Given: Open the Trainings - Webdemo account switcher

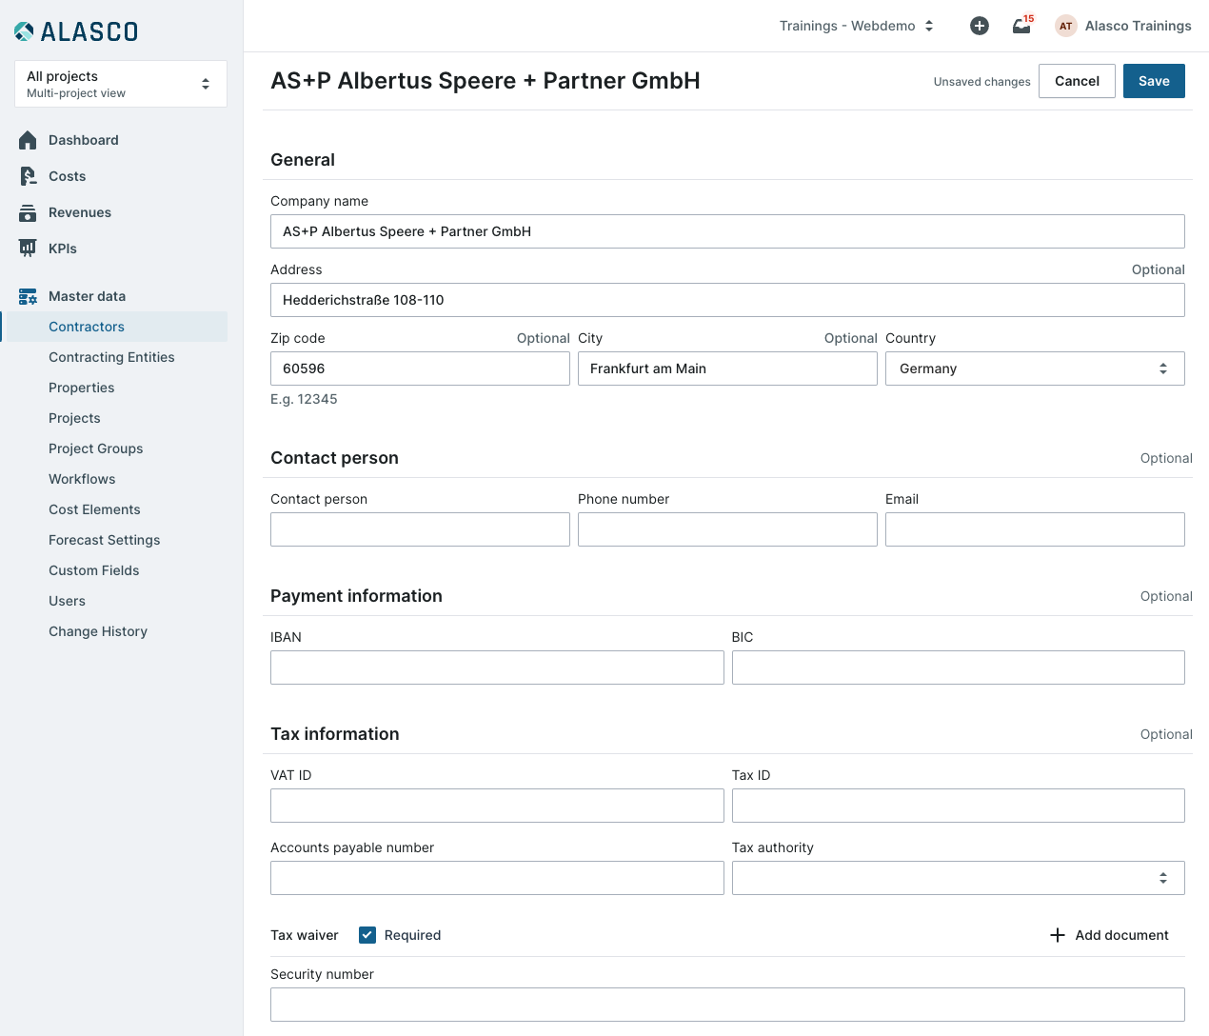Looking at the screenshot, I should click(x=857, y=26).
